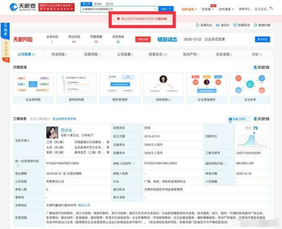Select the 查老板 search tab
This screenshot has width=282, height=229.
click(x=98, y=4)
